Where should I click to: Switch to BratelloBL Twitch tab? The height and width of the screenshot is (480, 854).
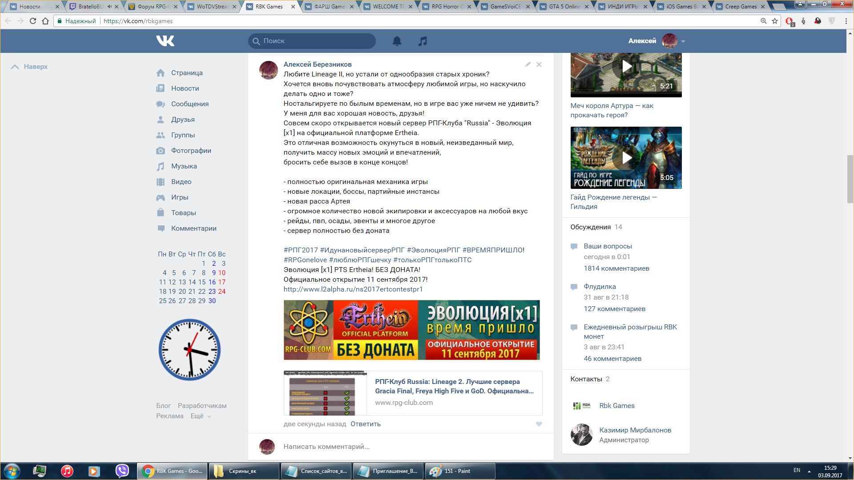(x=94, y=7)
